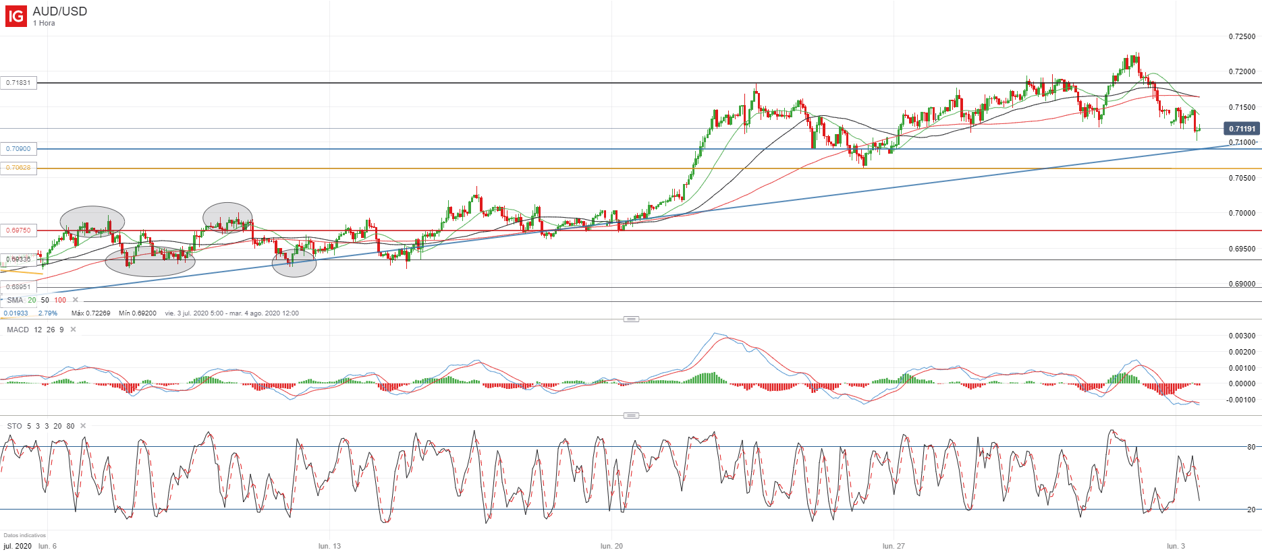1262x552 pixels.
Task: Change the 1 Hora timeframe label
Action: pos(44,24)
